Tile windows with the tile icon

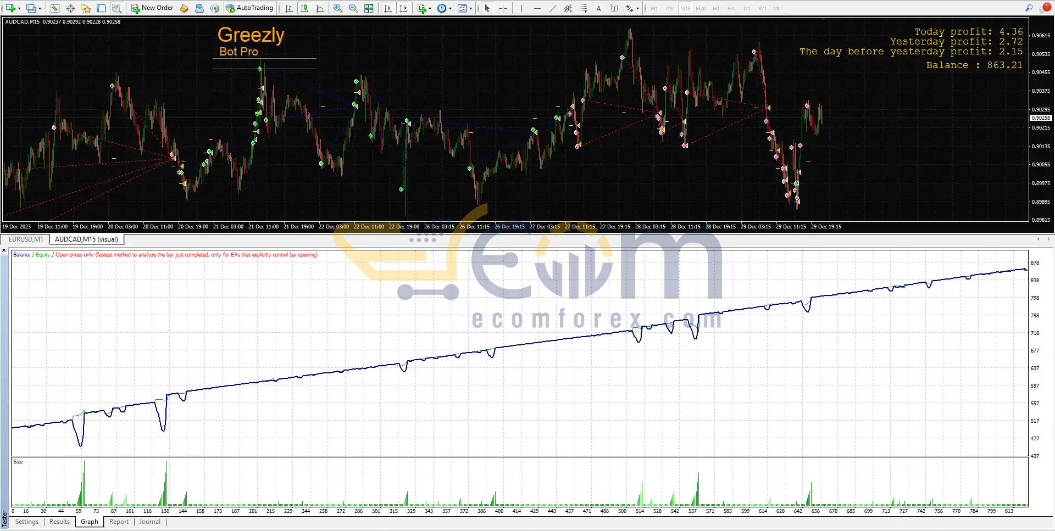coord(369,8)
